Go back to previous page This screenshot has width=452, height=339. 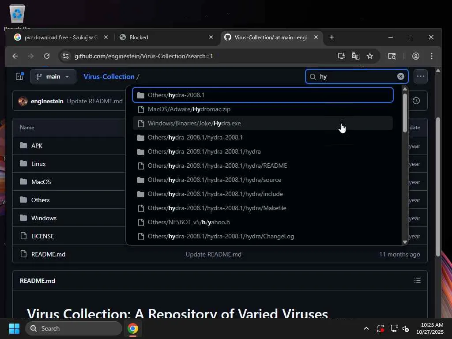coord(15,56)
